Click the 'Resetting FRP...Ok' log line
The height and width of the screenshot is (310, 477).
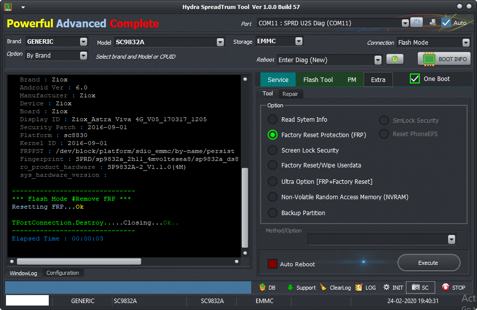tap(48, 207)
